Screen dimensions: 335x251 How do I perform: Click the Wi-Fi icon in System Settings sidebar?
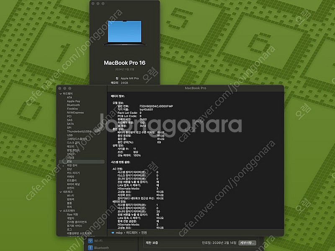[90, 241]
